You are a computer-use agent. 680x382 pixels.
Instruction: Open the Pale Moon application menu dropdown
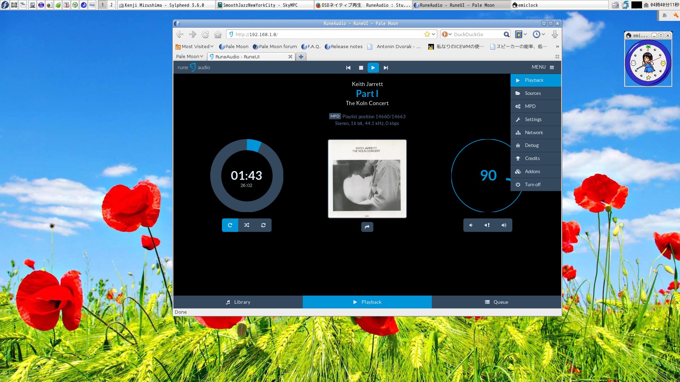coord(190,57)
